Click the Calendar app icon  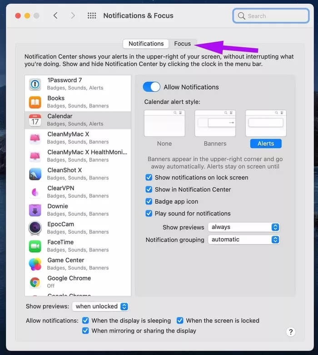[x=35, y=120]
